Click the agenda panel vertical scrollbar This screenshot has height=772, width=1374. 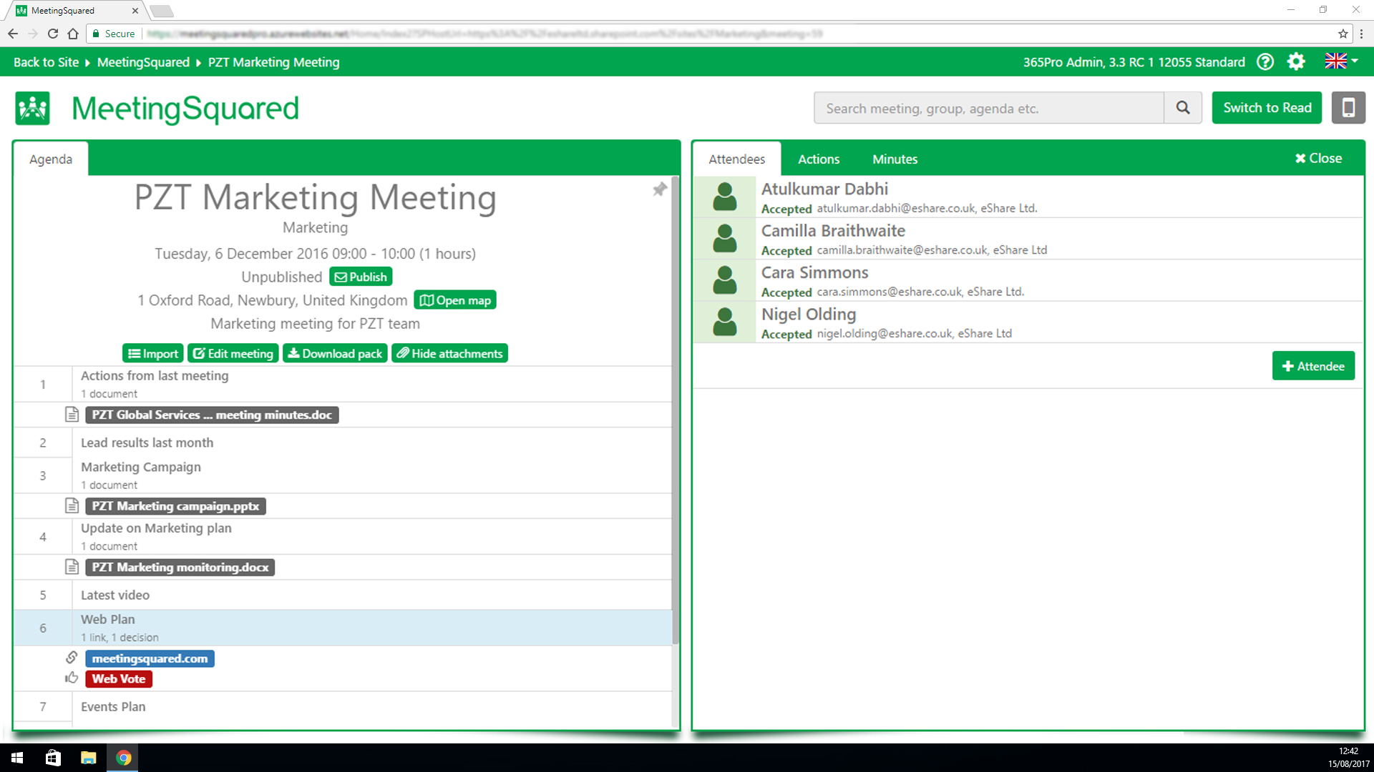675,407
